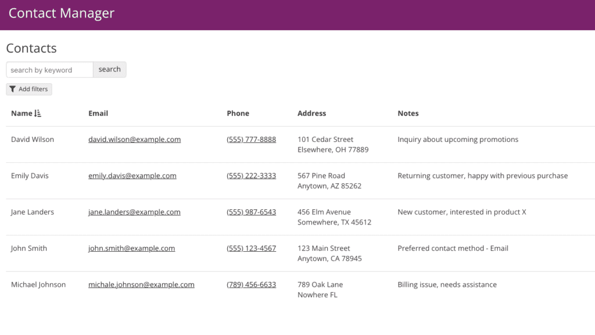Open david.wilson@example.com email link
The height and width of the screenshot is (335, 595).
tap(134, 140)
